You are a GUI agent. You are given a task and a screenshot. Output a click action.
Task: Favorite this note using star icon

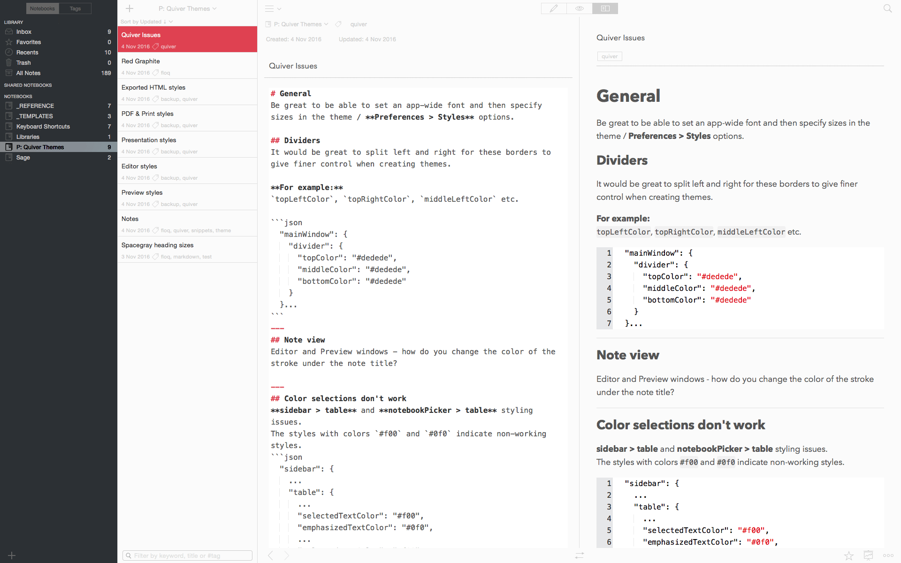[x=849, y=555]
